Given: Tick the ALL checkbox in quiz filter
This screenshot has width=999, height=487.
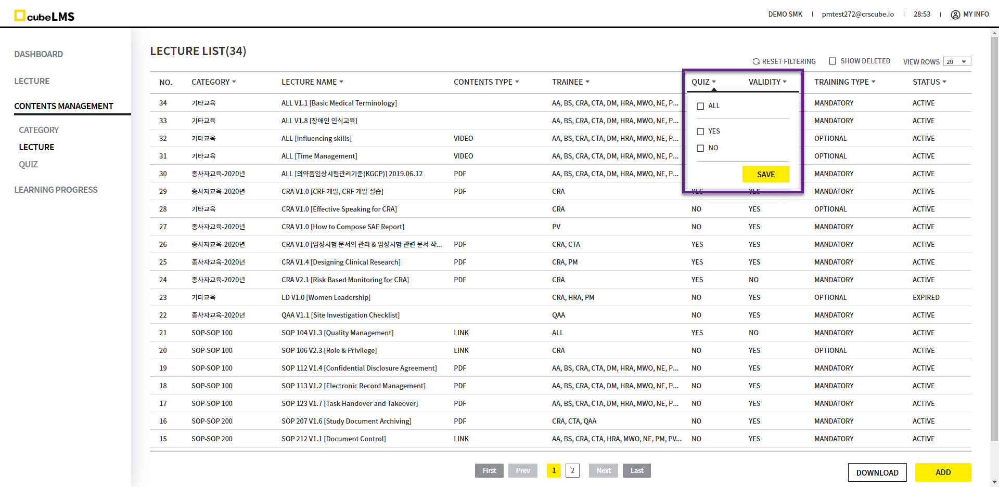Looking at the screenshot, I should coord(700,106).
